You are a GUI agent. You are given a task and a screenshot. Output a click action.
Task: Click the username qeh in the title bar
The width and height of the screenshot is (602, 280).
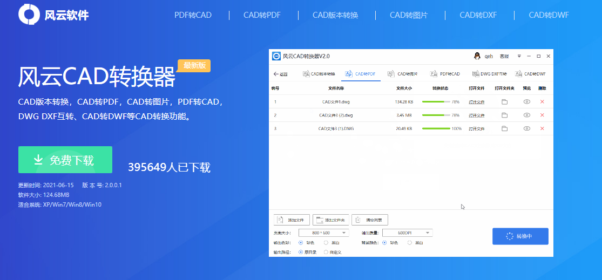click(489, 57)
